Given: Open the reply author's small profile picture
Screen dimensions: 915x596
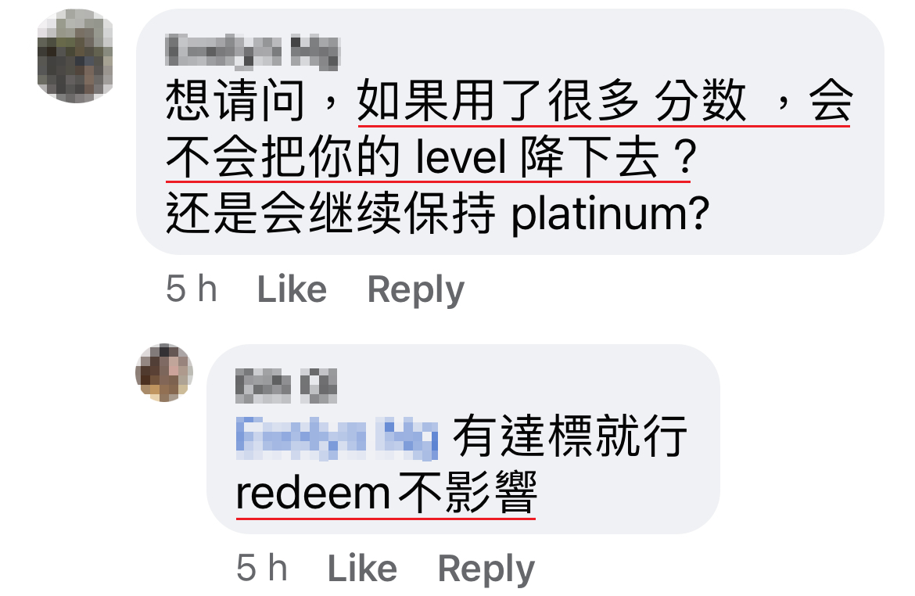Looking at the screenshot, I should point(164,372).
